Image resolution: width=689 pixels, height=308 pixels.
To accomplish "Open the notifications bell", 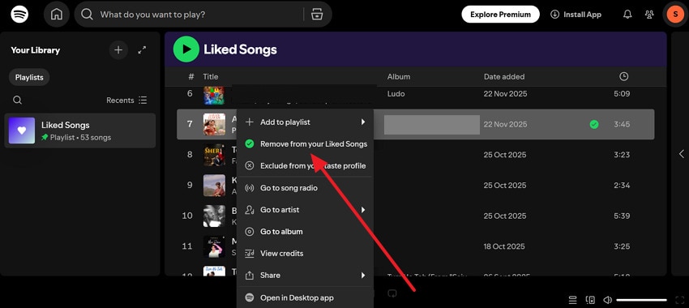I will (x=627, y=15).
